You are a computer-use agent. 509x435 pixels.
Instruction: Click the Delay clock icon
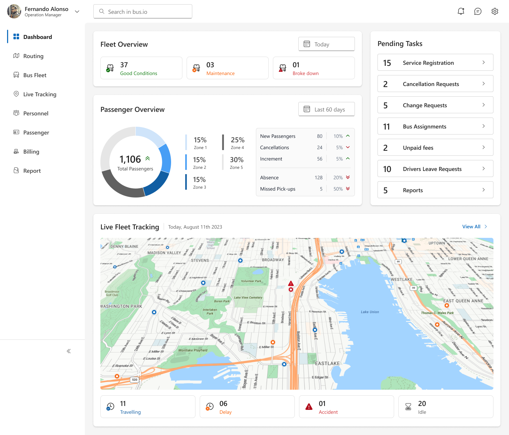pyautogui.click(x=210, y=407)
